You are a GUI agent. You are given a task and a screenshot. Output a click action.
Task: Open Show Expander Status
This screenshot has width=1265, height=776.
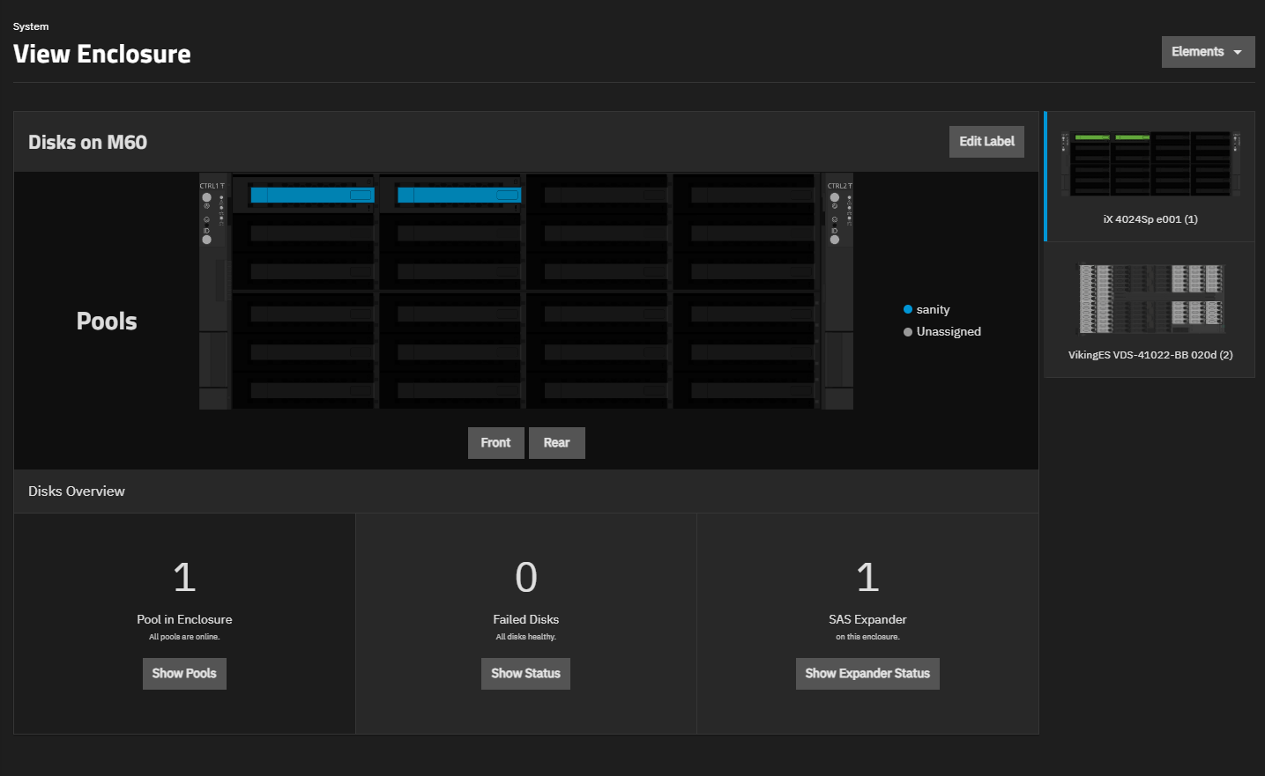point(867,674)
